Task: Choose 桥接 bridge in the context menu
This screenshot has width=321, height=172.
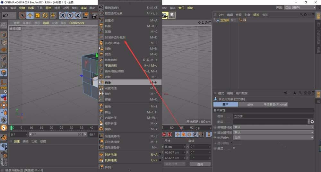Action: pyautogui.click(x=130, y=26)
